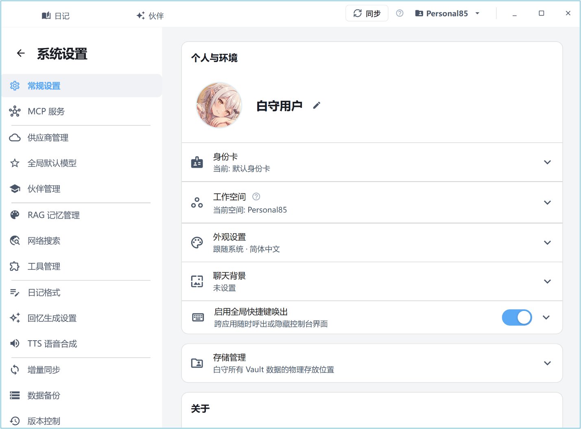This screenshot has height=429, width=581.
Task: Click the edit-list icon for 日记格式
Action: [x=15, y=292]
